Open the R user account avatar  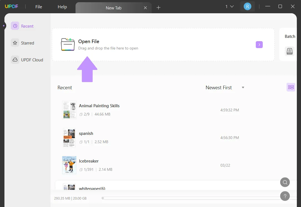point(247,7)
